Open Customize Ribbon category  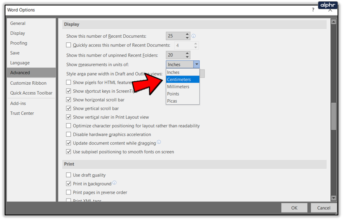31,83
